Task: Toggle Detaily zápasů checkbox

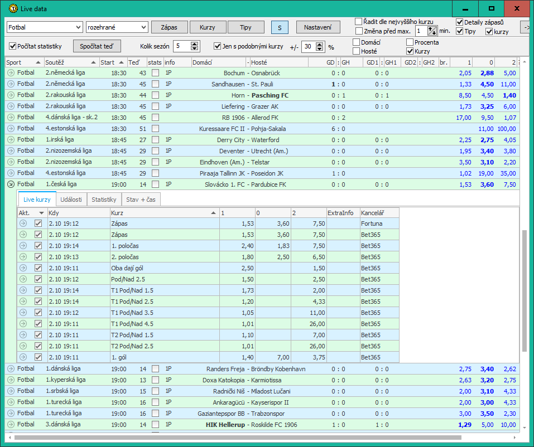Action: [x=459, y=22]
